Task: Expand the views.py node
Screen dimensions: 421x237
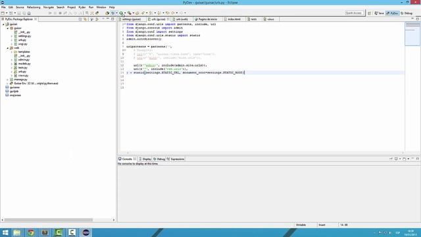Action: pyautogui.click(x=12, y=76)
